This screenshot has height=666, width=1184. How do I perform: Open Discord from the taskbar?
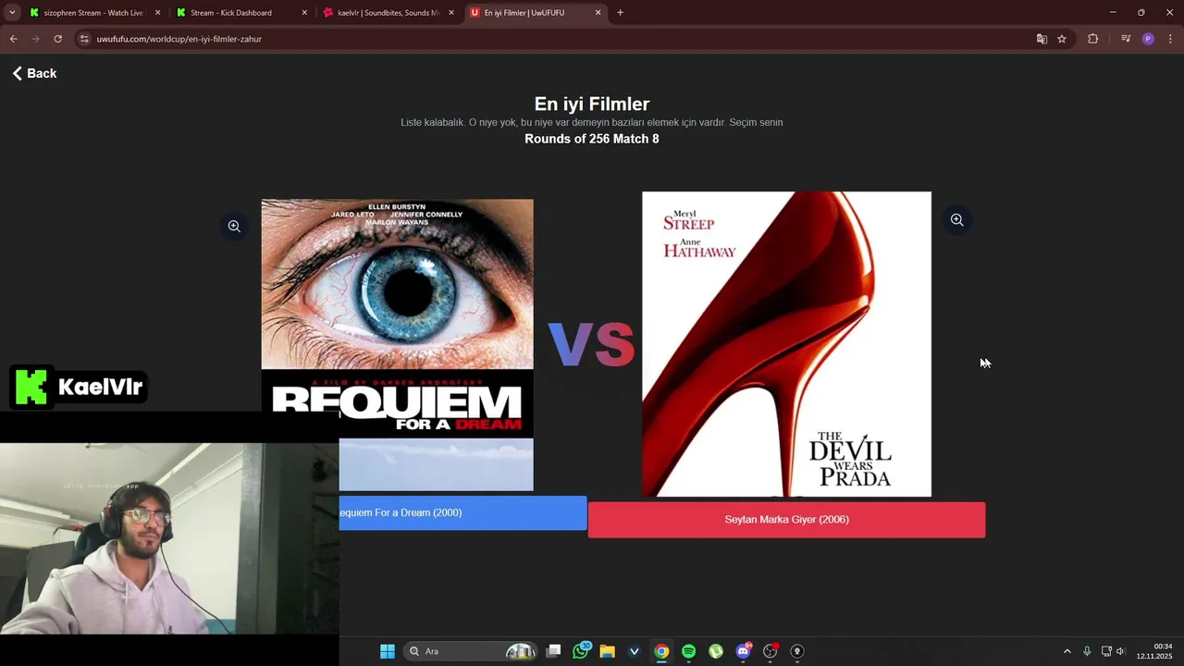click(x=743, y=651)
